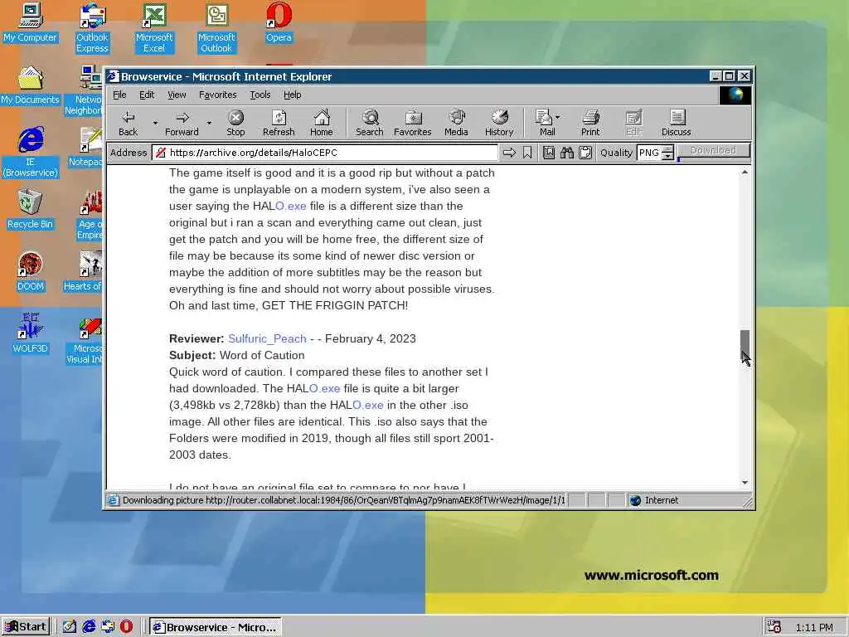
Task: Launch Internet Explorer from quick launch
Action: pos(89,627)
